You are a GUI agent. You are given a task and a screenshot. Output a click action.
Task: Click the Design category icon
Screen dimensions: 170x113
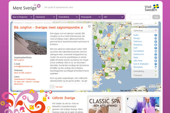tap(156, 38)
